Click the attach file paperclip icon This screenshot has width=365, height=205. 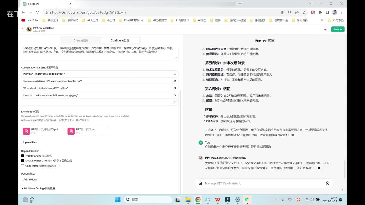(x=200, y=183)
